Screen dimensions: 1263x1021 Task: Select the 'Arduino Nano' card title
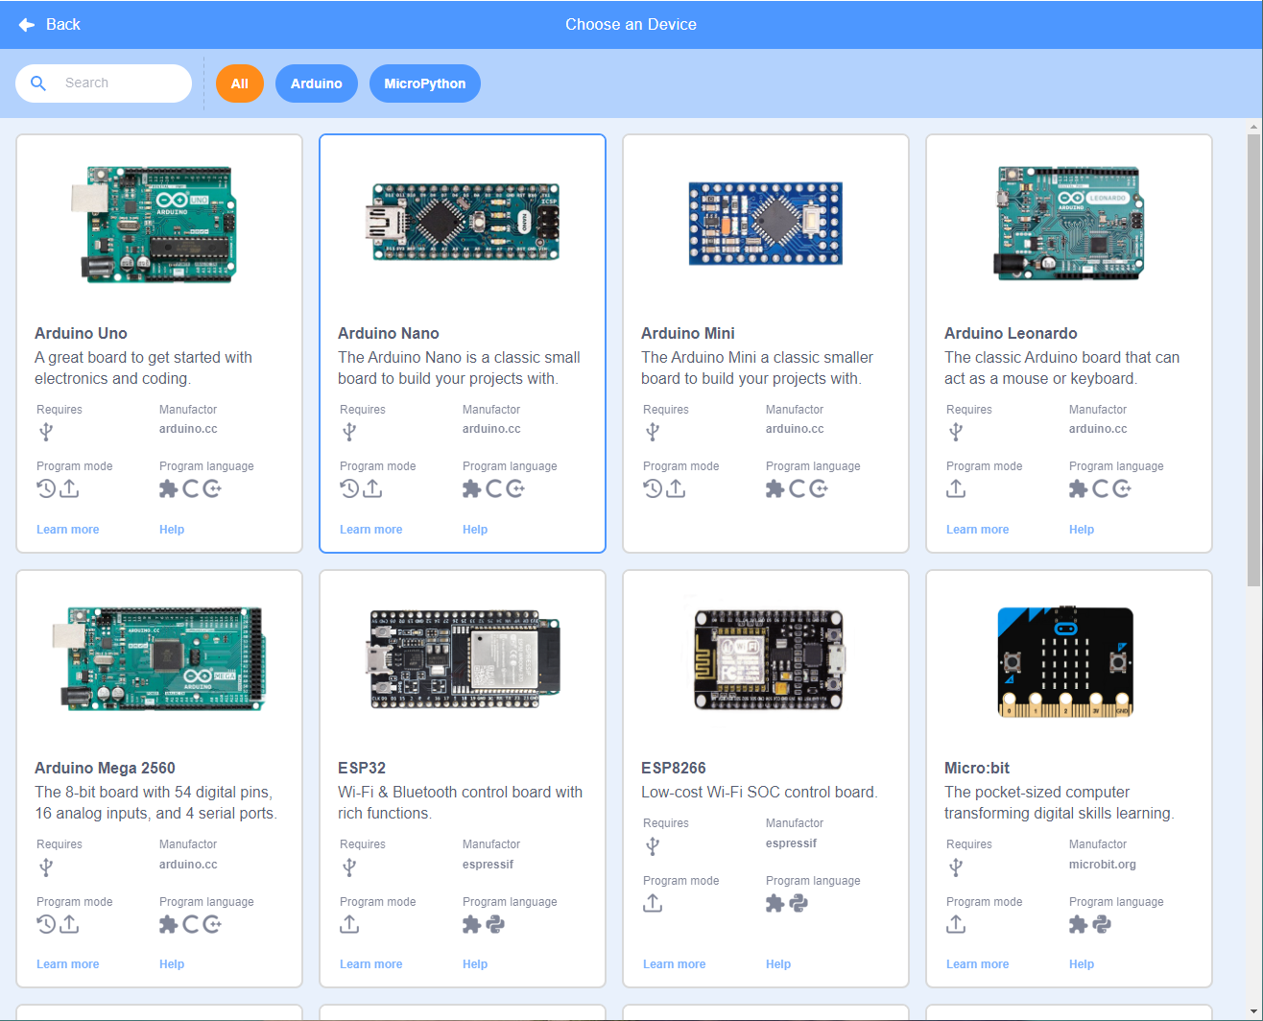[389, 334]
